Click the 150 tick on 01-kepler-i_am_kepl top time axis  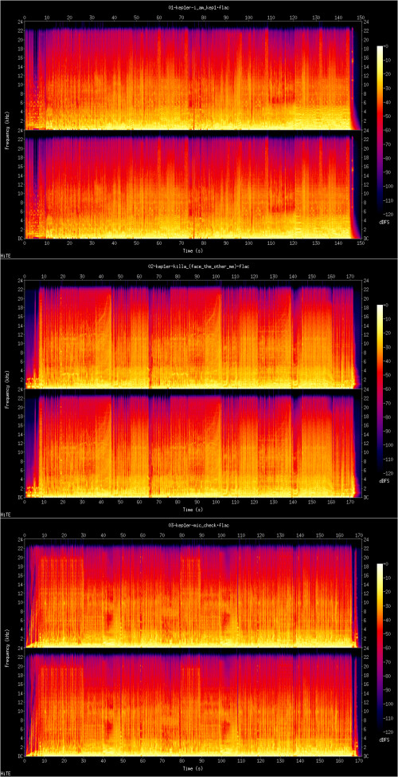pos(361,18)
